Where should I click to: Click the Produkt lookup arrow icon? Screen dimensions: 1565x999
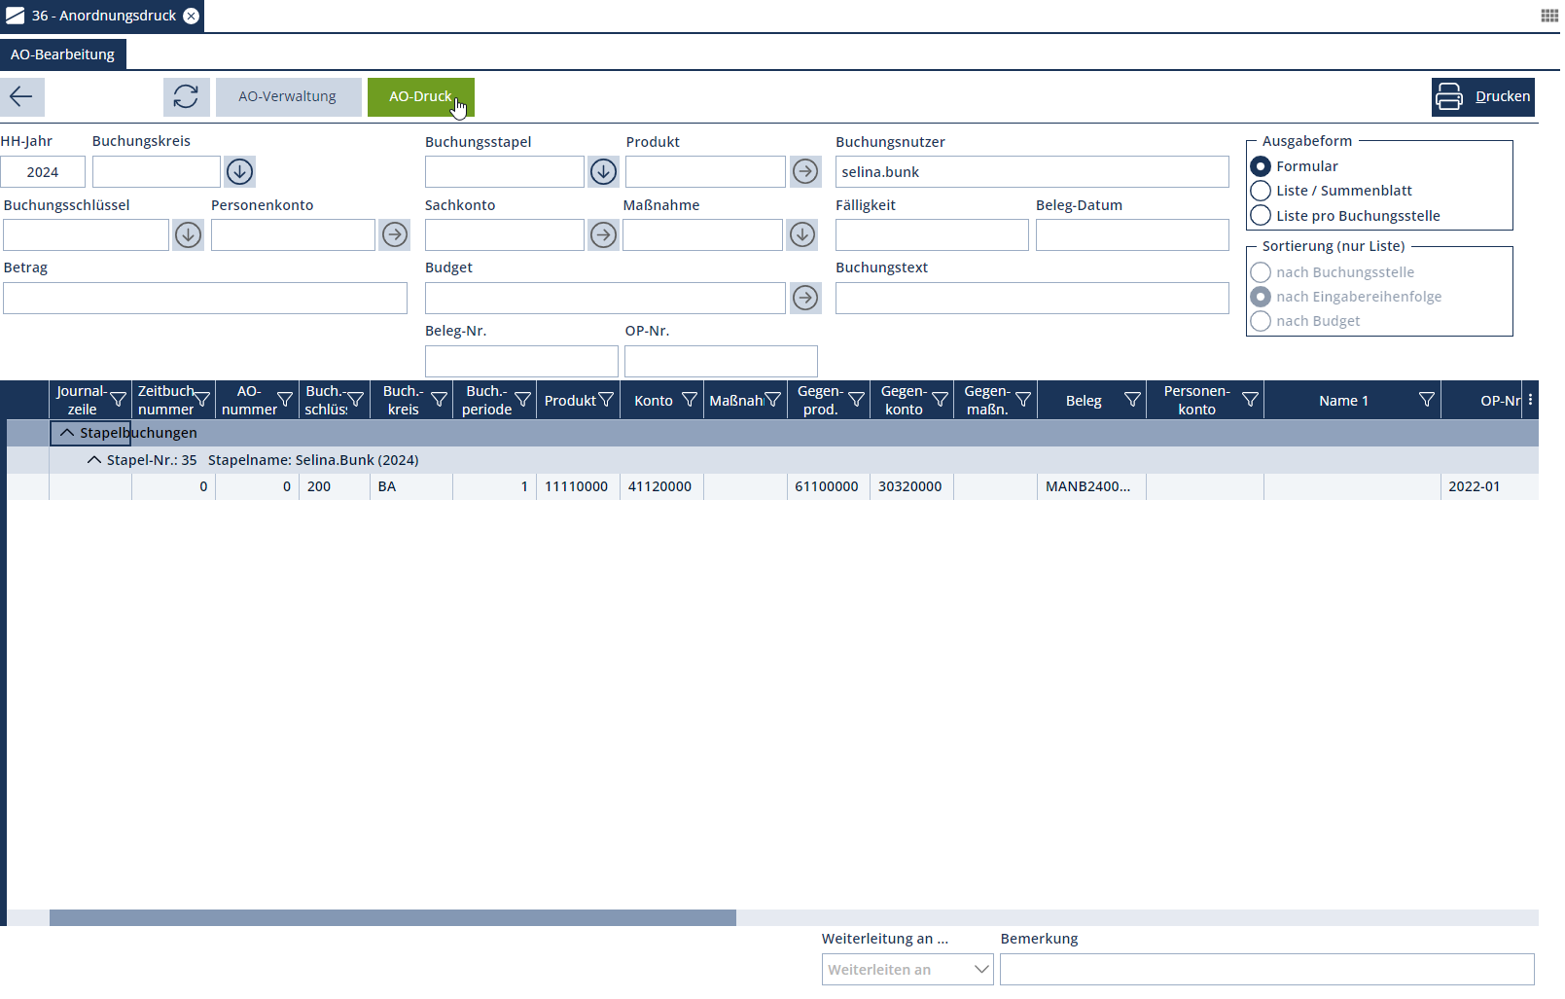click(805, 172)
